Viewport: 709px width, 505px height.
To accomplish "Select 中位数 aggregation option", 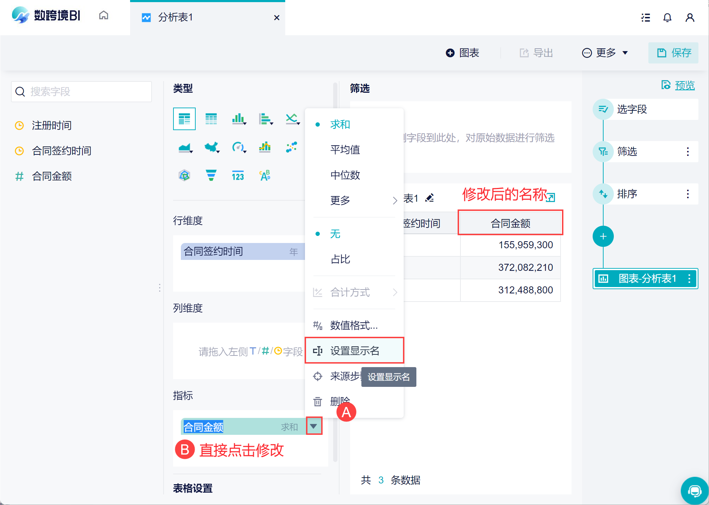I will pos(345,175).
